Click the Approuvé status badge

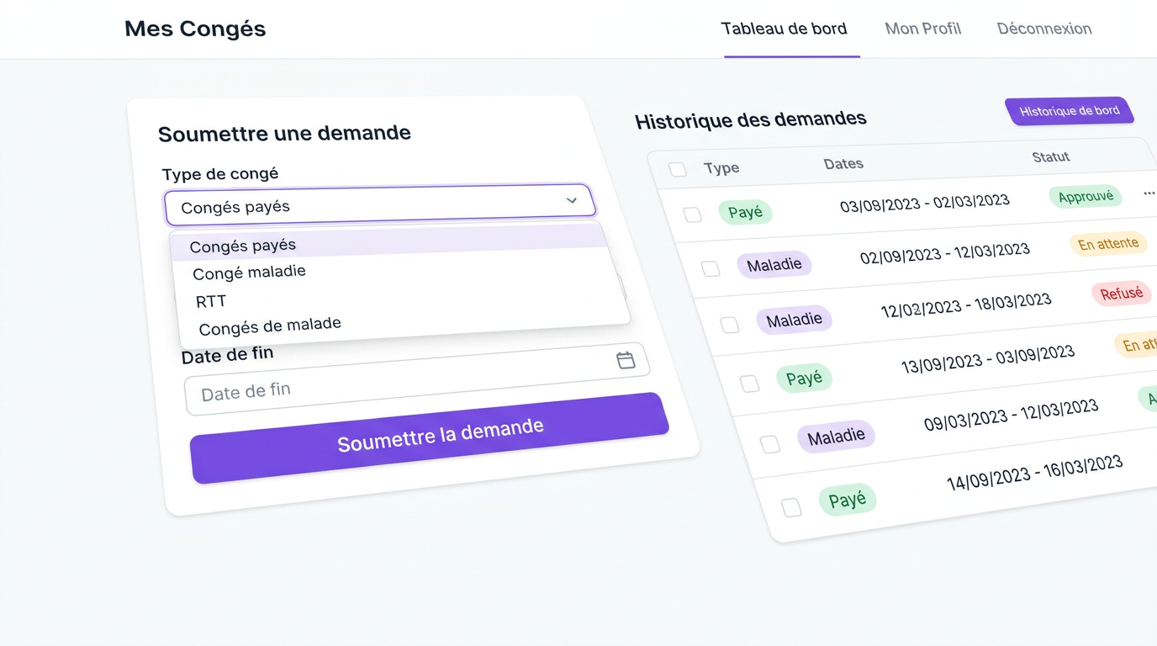(x=1086, y=197)
